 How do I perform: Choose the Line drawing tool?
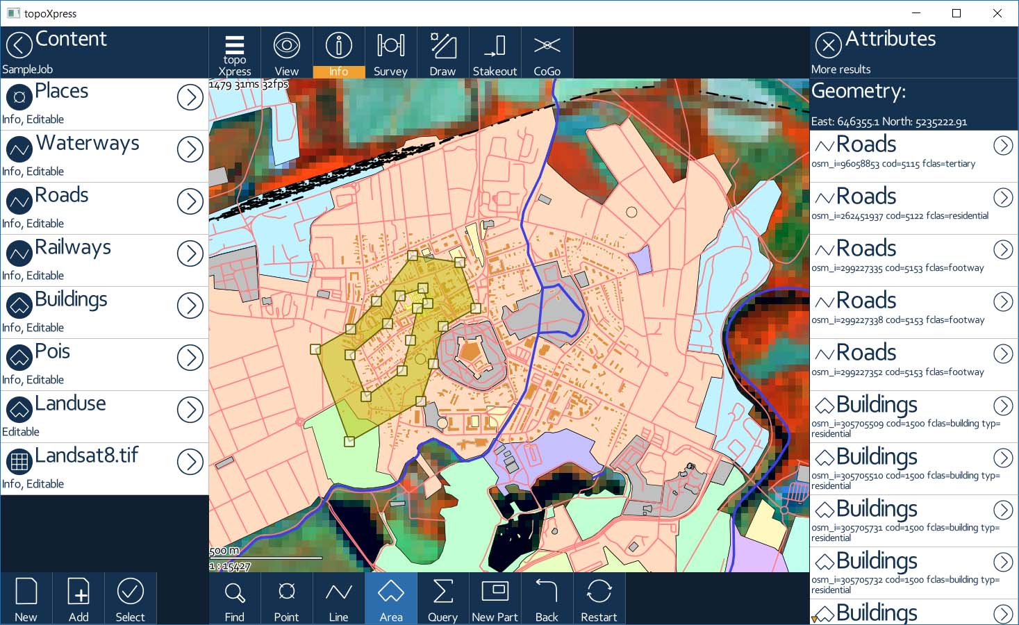coord(338,599)
